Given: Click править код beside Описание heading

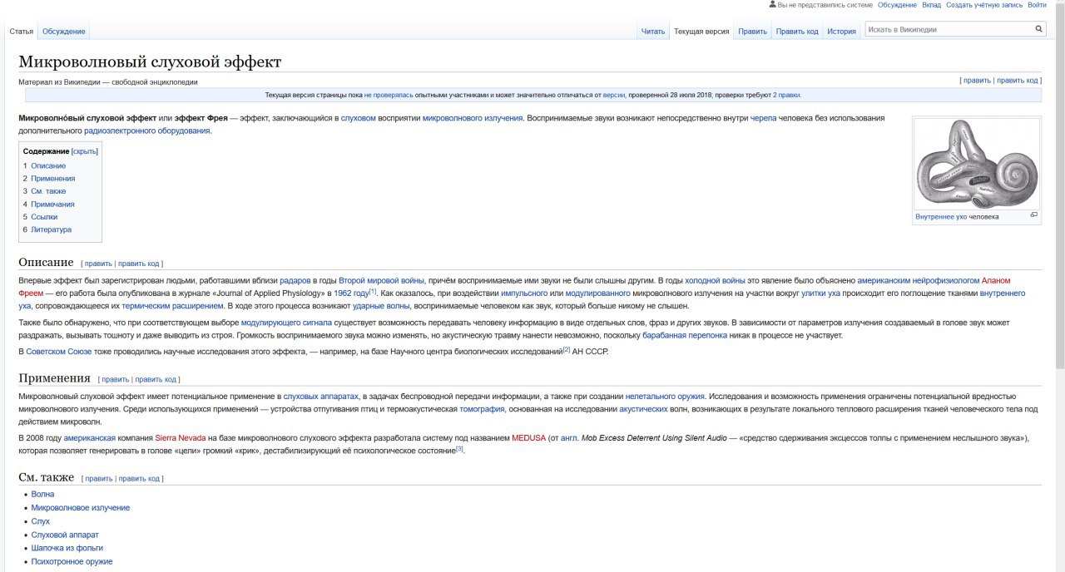Looking at the screenshot, I should pos(138,264).
